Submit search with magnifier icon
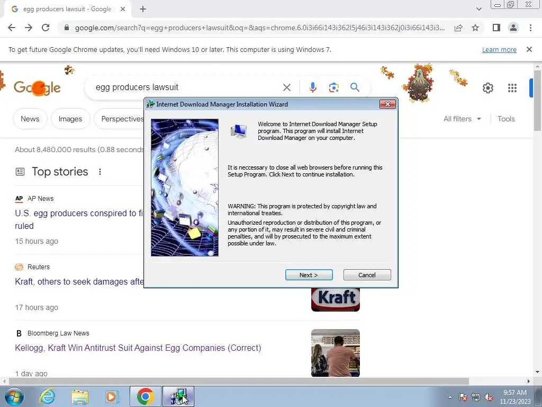Viewport: 542px width, 407px height. point(355,87)
